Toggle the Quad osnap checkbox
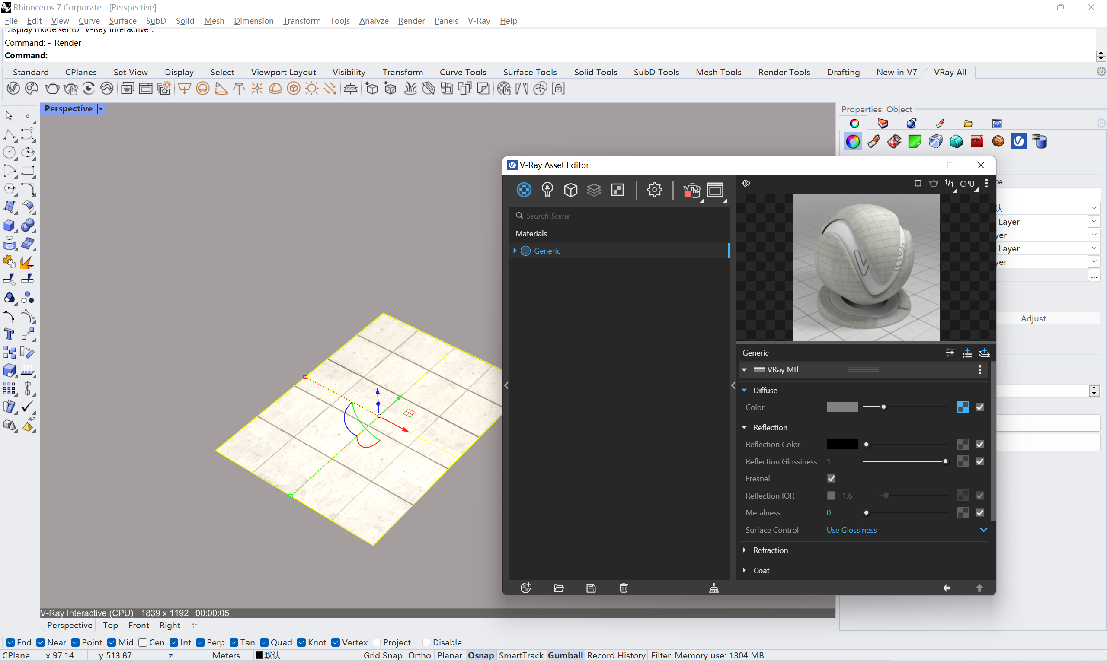Image resolution: width=1107 pixels, height=661 pixels. click(264, 642)
